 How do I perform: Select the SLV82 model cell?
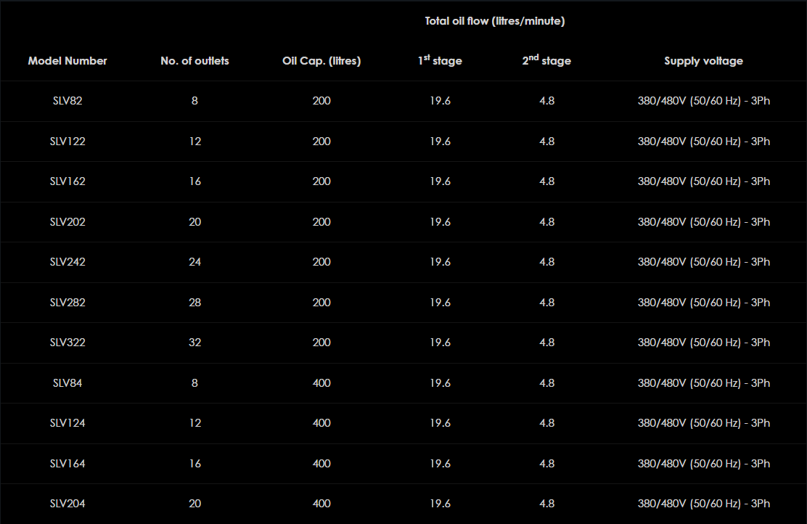click(67, 101)
